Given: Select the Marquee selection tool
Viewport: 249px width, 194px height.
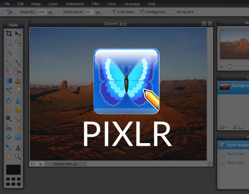Looking at the screenshot, I should pyautogui.click(x=9, y=43).
